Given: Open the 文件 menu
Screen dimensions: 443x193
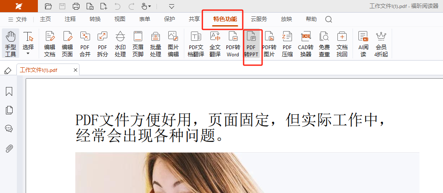Looking at the screenshot, I should point(18,19).
